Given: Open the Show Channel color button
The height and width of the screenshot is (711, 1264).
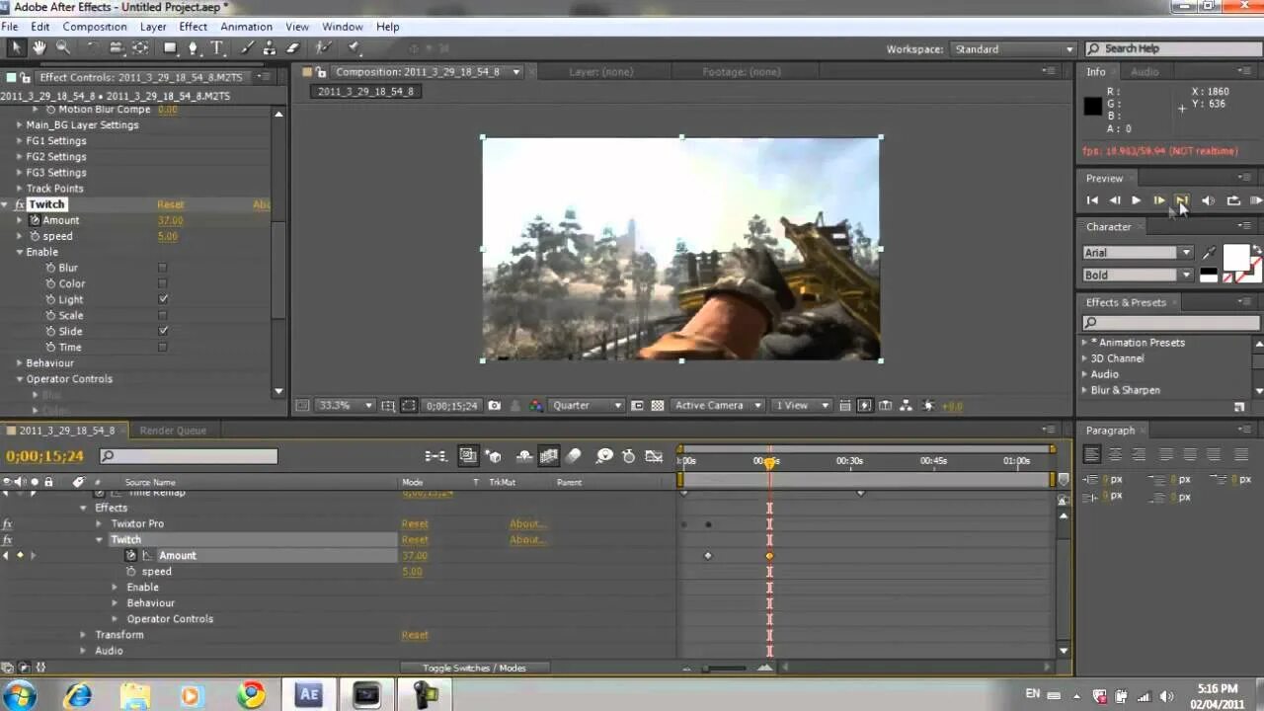Looking at the screenshot, I should click(536, 405).
